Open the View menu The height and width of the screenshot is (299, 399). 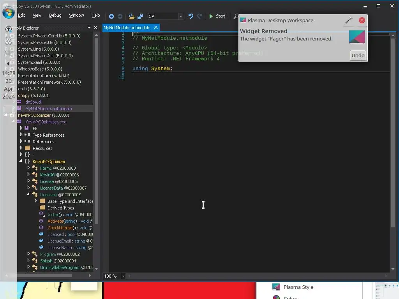(x=37, y=15)
